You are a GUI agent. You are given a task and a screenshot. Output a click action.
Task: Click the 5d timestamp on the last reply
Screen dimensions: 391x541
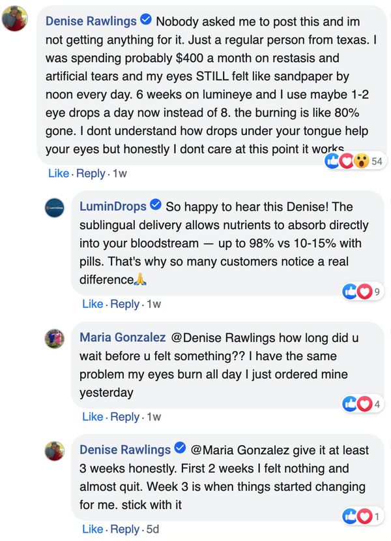(x=152, y=529)
